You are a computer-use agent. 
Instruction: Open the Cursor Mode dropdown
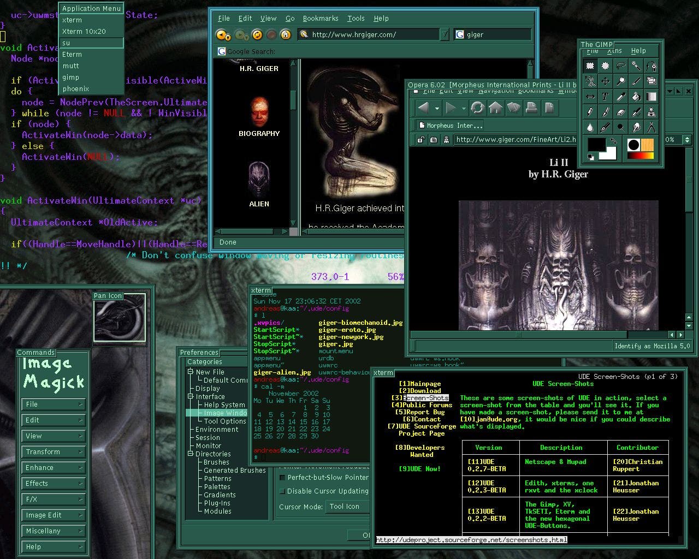[347, 507]
